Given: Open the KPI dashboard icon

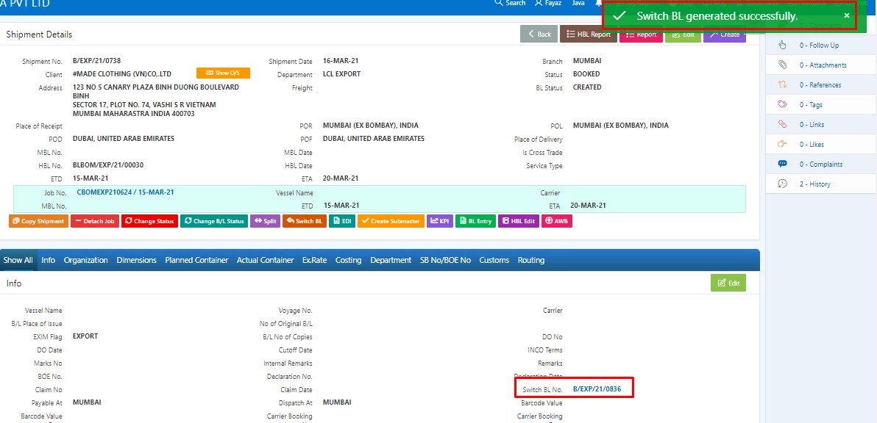Looking at the screenshot, I should coord(439,220).
